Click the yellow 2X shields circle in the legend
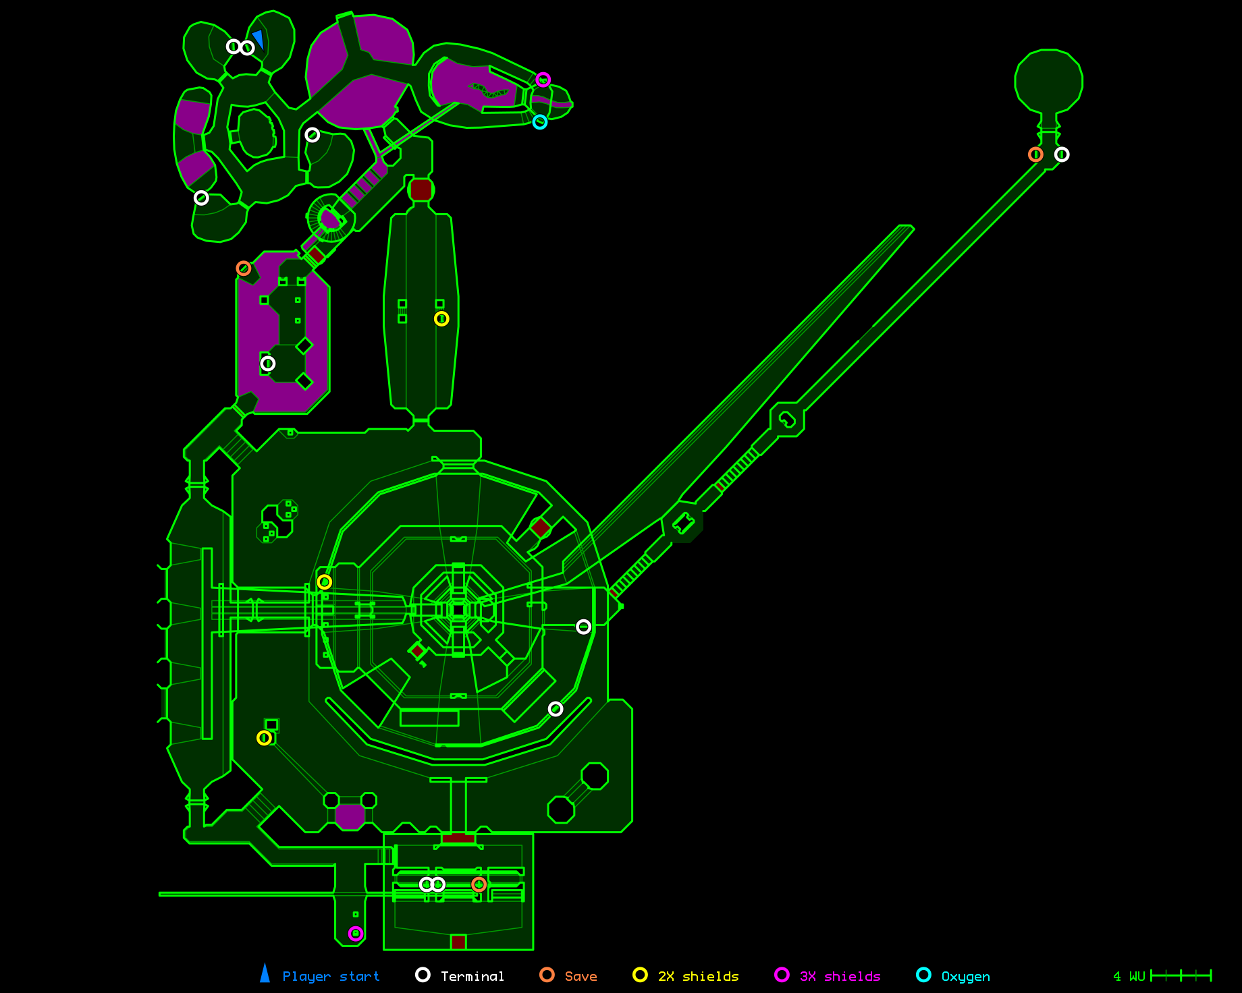This screenshot has height=993, width=1242. coord(640,975)
